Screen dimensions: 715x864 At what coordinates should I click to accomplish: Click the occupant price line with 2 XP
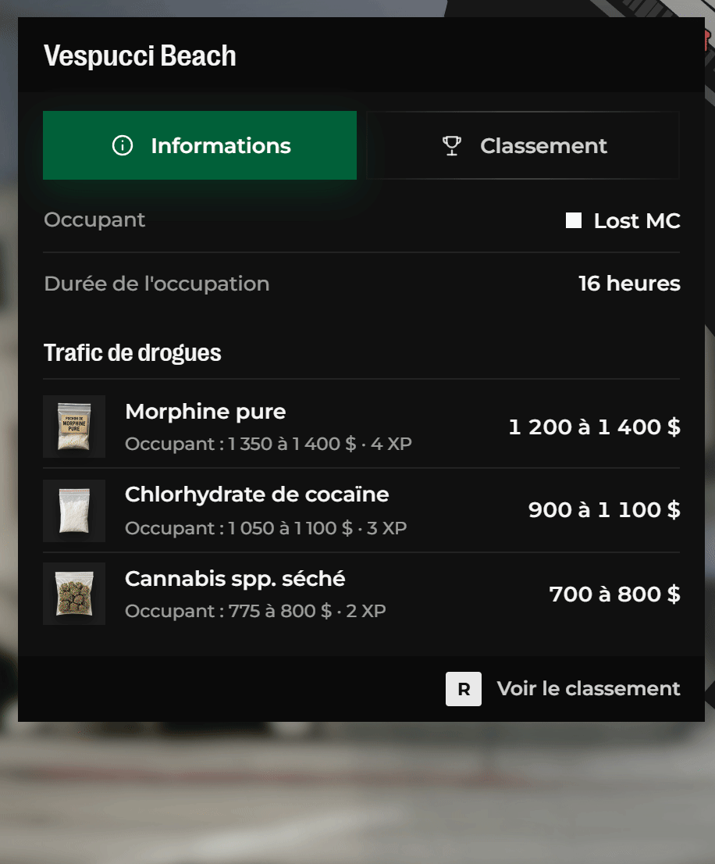point(255,611)
